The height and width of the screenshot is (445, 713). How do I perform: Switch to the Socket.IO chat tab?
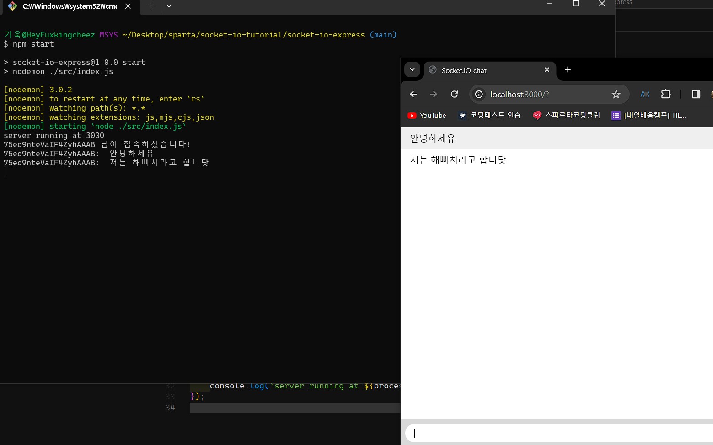click(490, 70)
